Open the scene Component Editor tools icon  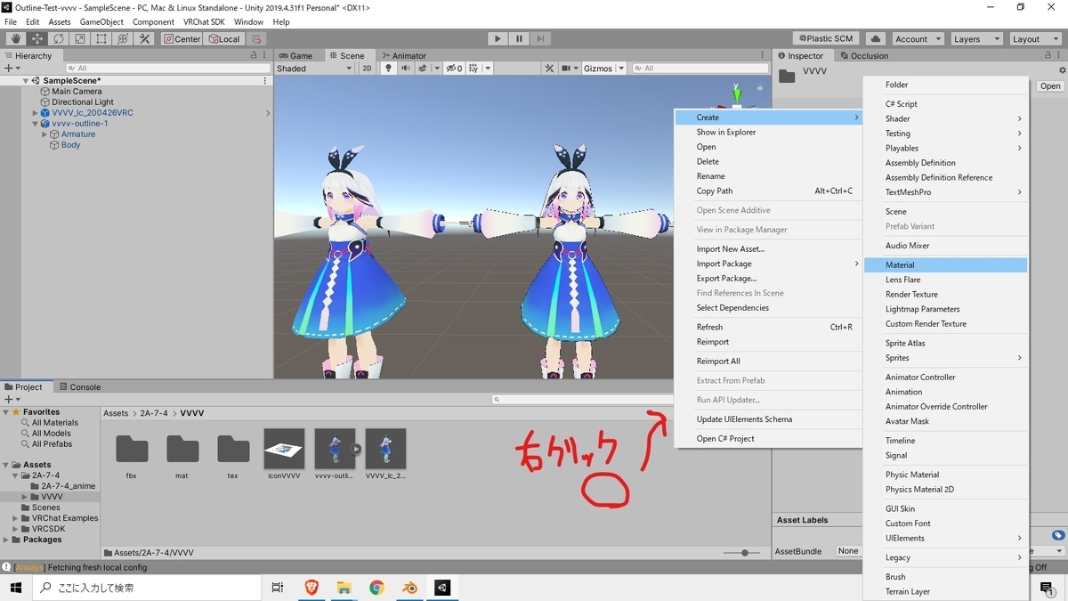pyautogui.click(x=549, y=69)
